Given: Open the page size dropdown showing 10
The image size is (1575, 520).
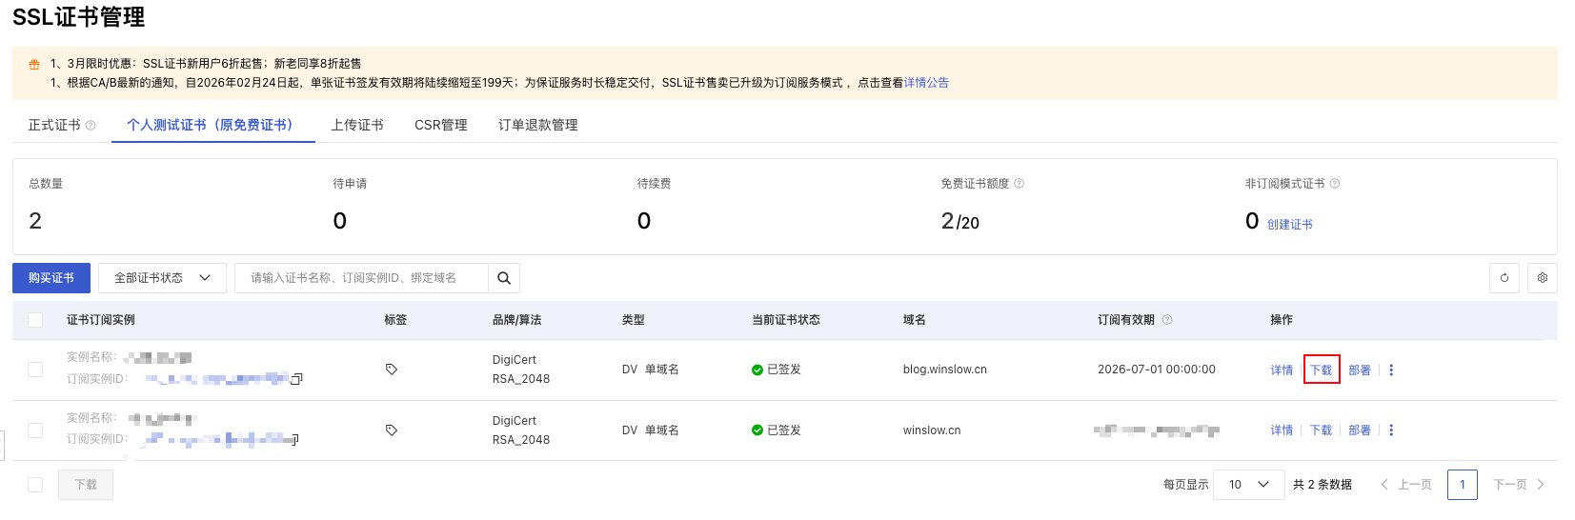Looking at the screenshot, I should pyautogui.click(x=1248, y=485).
